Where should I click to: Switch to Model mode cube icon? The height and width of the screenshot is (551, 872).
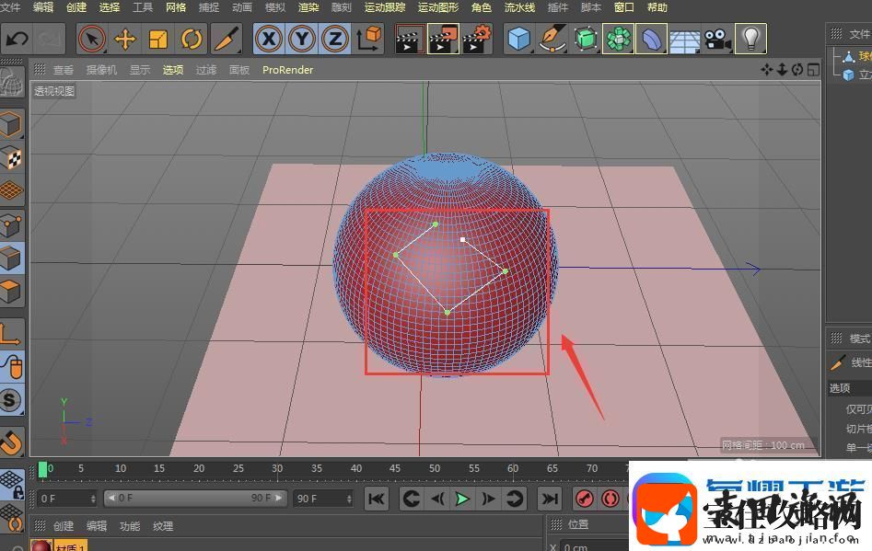[12, 123]
